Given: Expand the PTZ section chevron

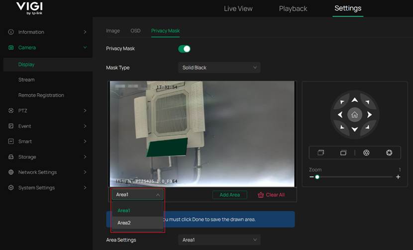Looking at the screenshot, I should (85, 111).
